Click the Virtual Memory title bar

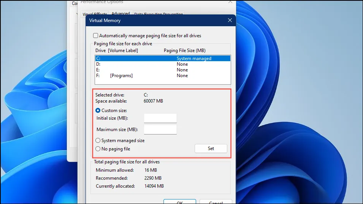tap(152, 21)
